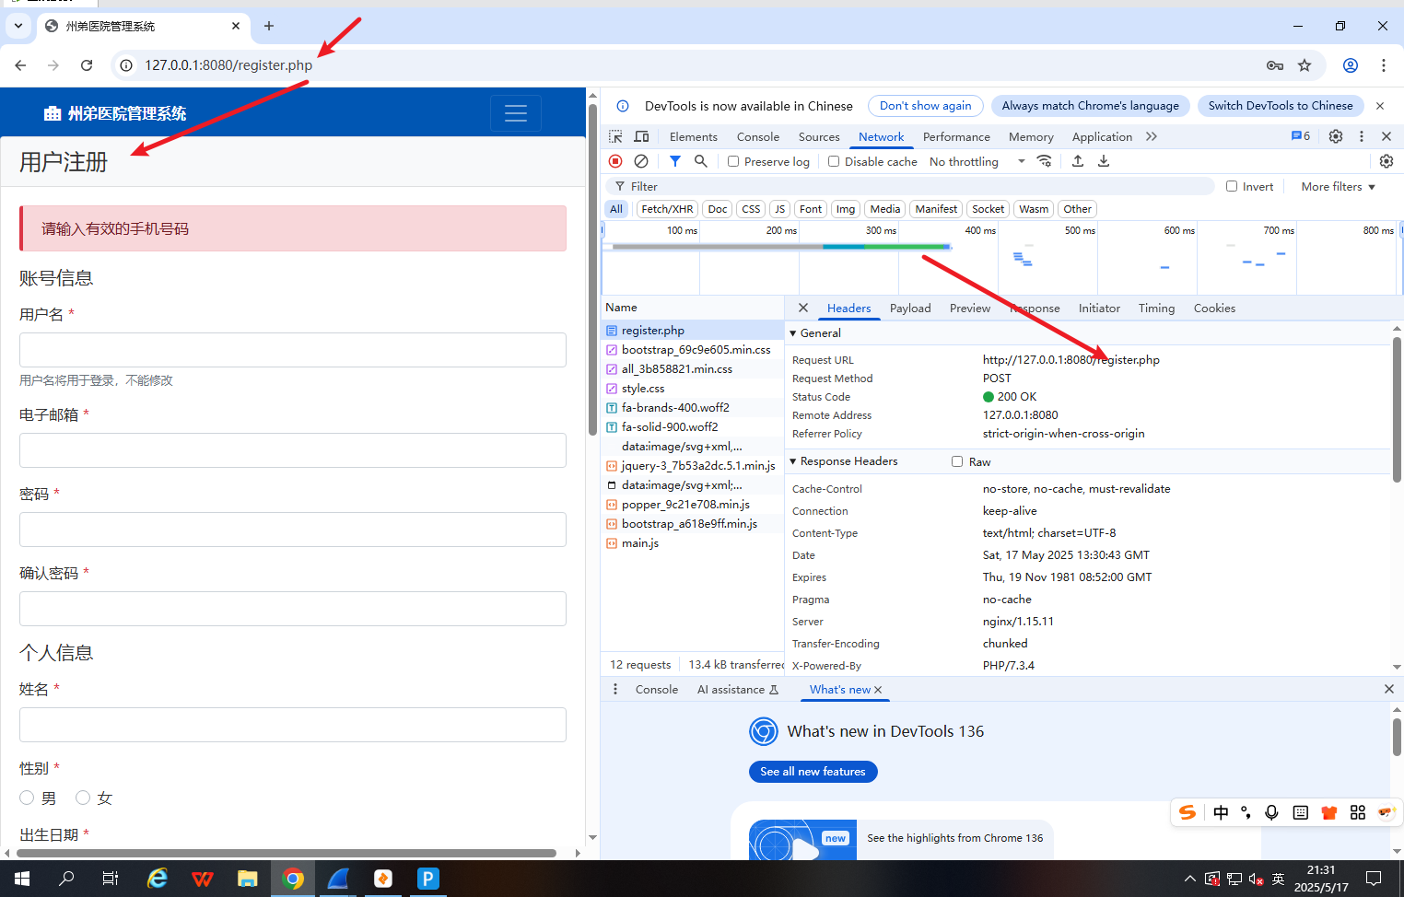The width and height of the screenshot is (1404, 897).
Task: Switch to the Console panel tab
Action: 758,136
